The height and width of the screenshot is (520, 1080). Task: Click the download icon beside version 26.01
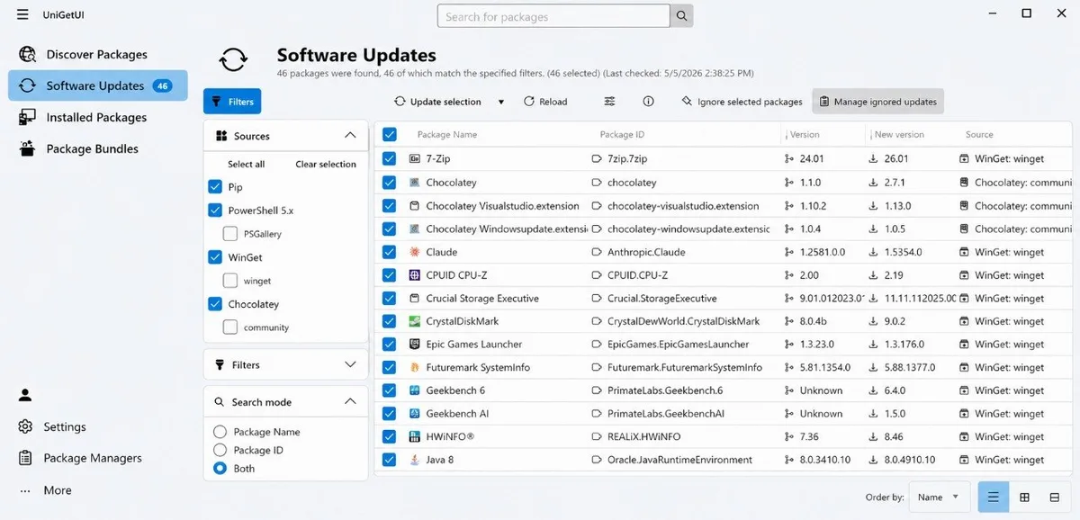pyautogui.click(x=873, y=158)
